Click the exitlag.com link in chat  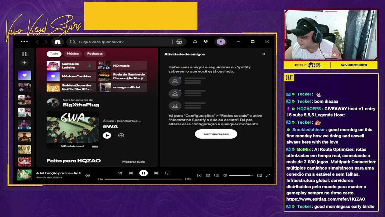pyautogui.click(x=326, y=199)
